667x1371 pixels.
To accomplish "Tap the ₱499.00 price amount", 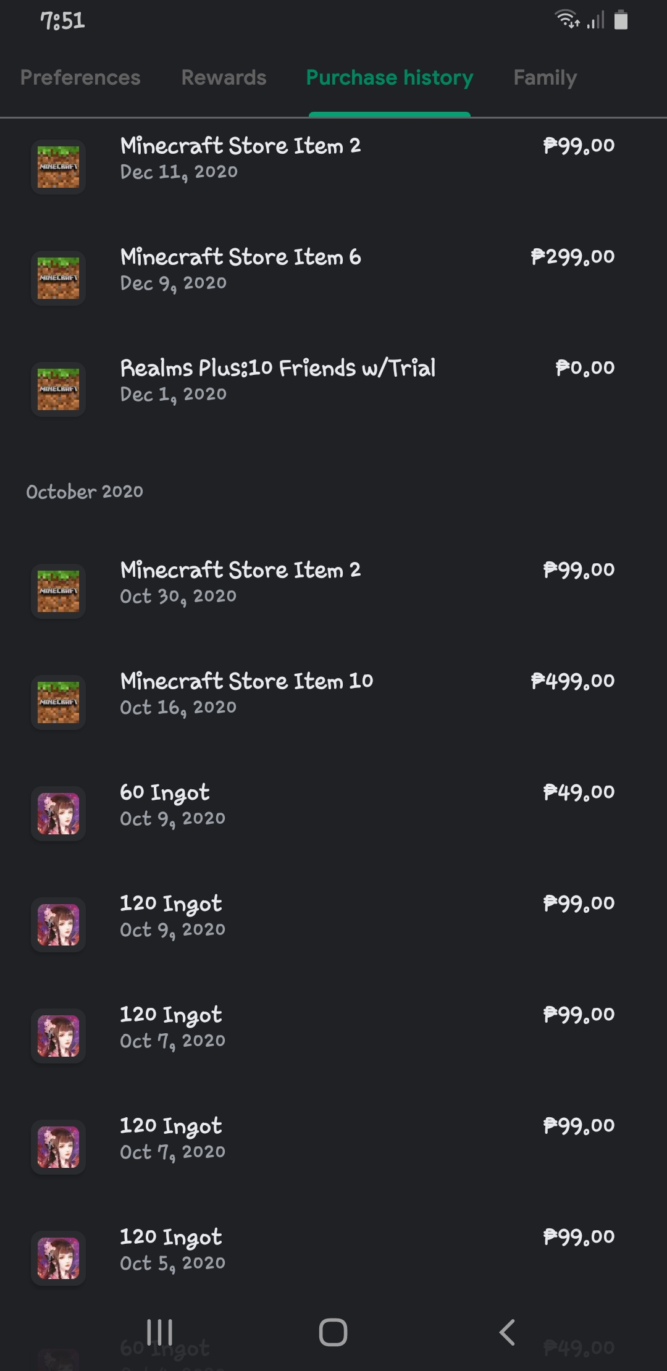I will (x=573, y=681).
